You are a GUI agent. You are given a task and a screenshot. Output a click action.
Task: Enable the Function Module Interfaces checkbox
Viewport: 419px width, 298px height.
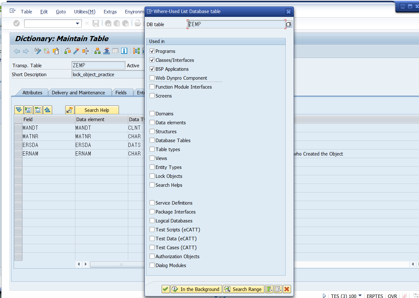152,87
